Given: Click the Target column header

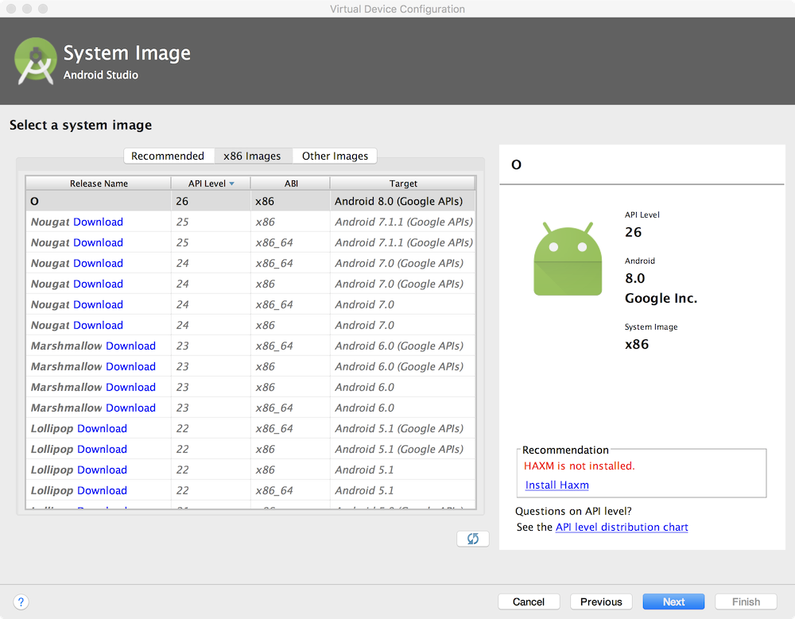Looking at the screenshot, I should [x=403, y=184].
